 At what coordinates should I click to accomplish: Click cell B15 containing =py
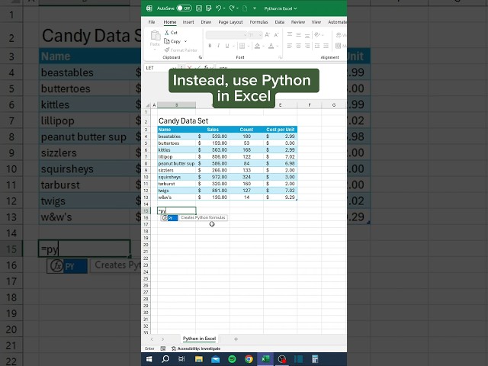click(177, 210)
